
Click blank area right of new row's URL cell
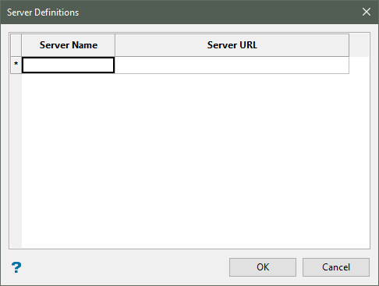[359, 65]
